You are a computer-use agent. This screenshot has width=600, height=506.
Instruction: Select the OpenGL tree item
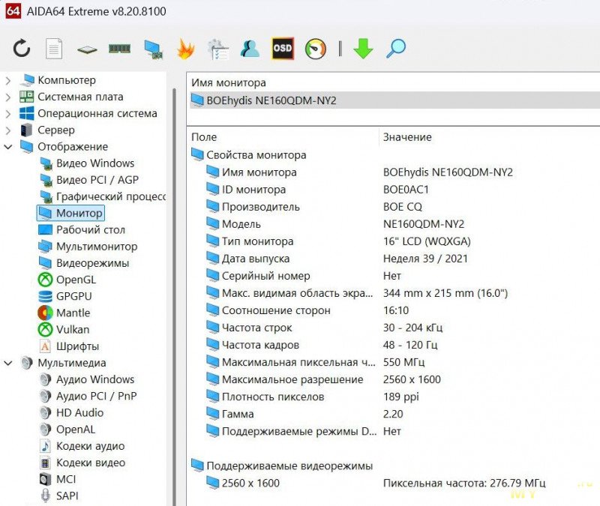[x=76, y=280]
